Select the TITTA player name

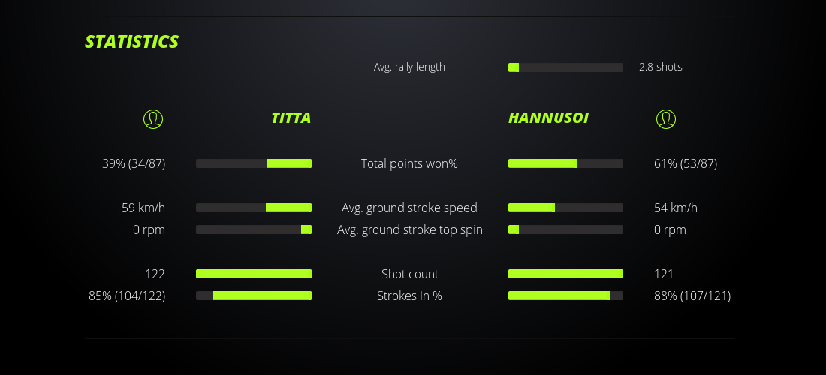point(291,118)
